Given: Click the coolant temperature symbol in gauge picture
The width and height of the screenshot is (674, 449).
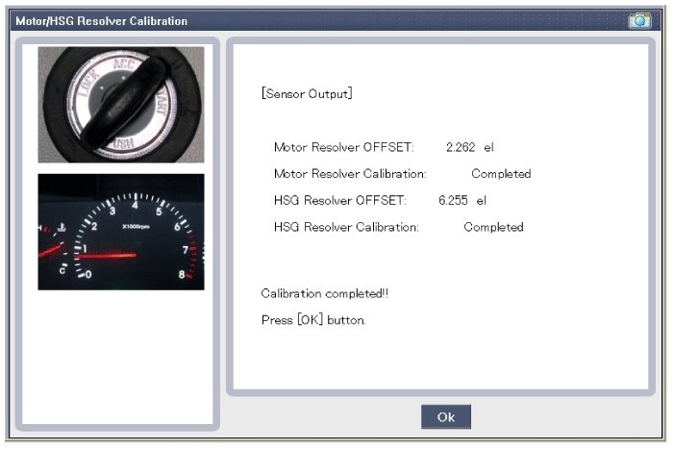Looking at the screenshot, I should pos(61,229).
